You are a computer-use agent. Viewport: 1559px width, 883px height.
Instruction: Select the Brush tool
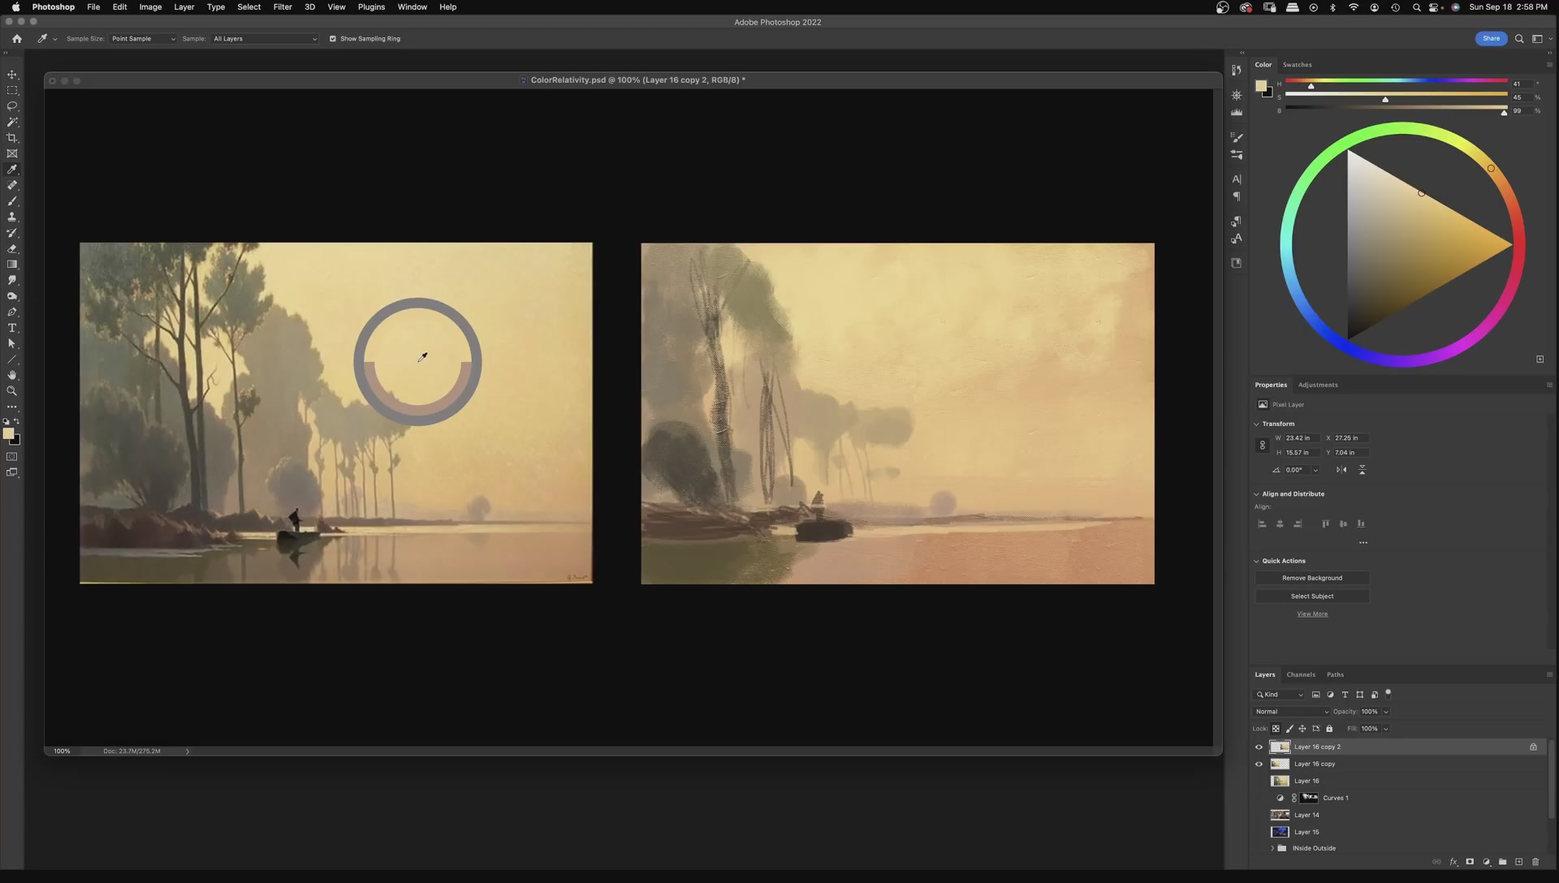12,201
